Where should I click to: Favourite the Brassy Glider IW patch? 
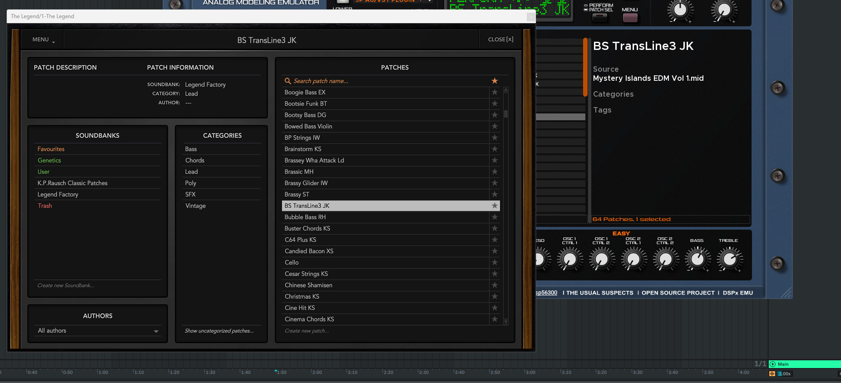pos(495,183)
